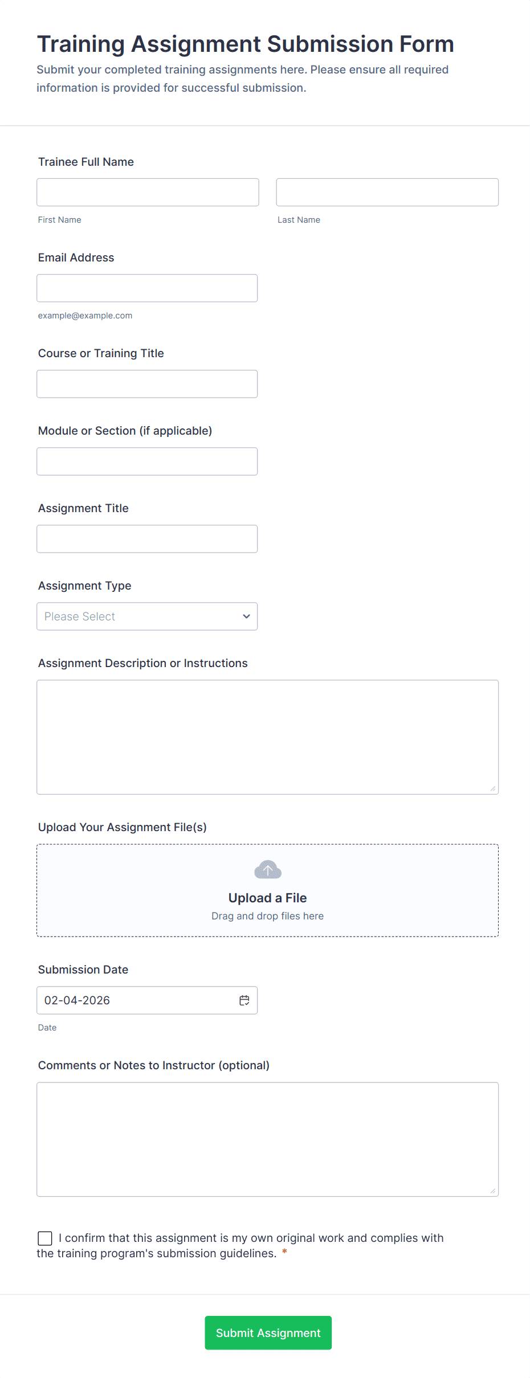530x1378 pixels.
Task: Click the calendar icon in Submission Date
Action: click(x=244, y=1000)
